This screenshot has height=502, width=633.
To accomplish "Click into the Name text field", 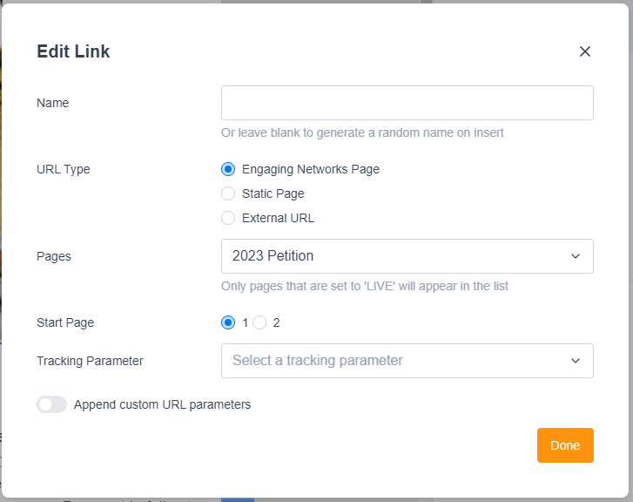I will [407, 103].
